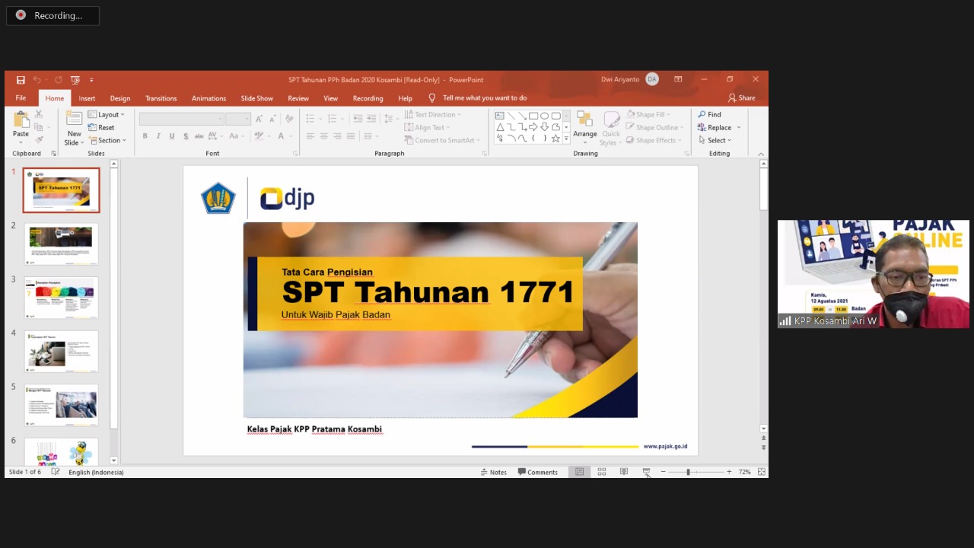The height and width of the screenshot is (548, 974).
Task: Select slide 3 thumbnail in panel
Action: [61, 297]
